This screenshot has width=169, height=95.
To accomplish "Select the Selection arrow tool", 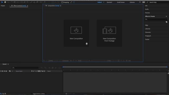I will tap(2, 2).
